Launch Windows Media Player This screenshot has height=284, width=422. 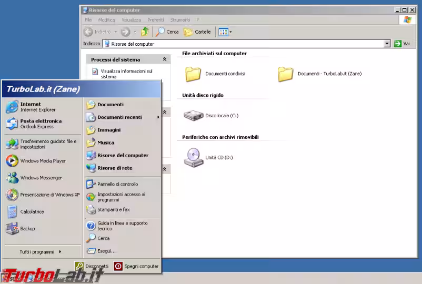(42, 161)
